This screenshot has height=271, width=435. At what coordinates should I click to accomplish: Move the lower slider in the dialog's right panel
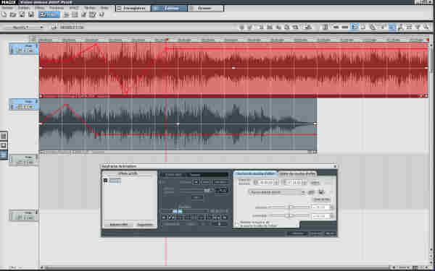point(290,215)
